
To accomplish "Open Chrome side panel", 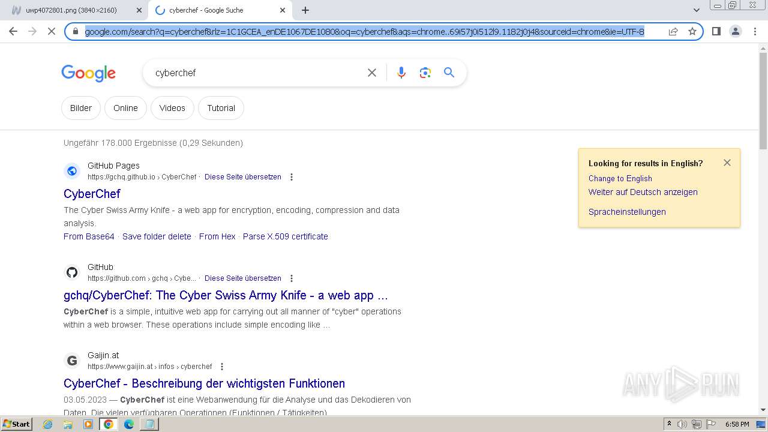I will [716, 31].
